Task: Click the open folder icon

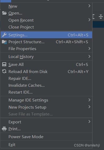Action: click(x=4, y=13)
